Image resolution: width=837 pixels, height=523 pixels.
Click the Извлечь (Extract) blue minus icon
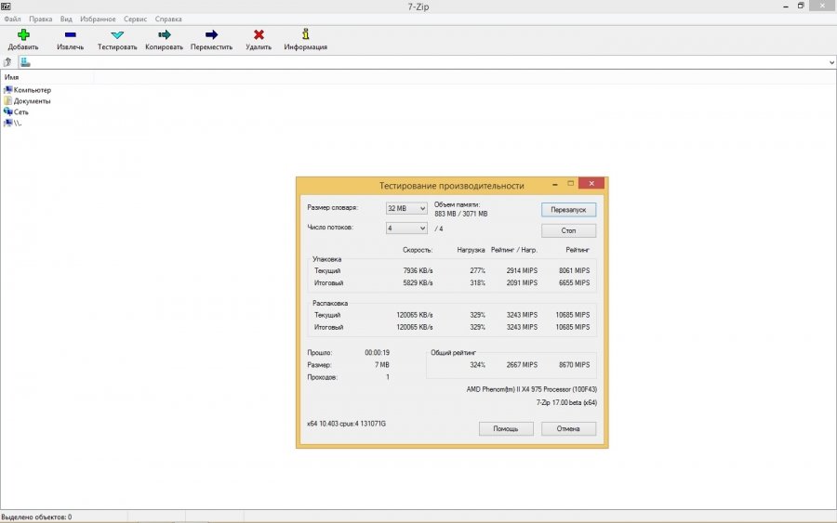pos(70,34)
